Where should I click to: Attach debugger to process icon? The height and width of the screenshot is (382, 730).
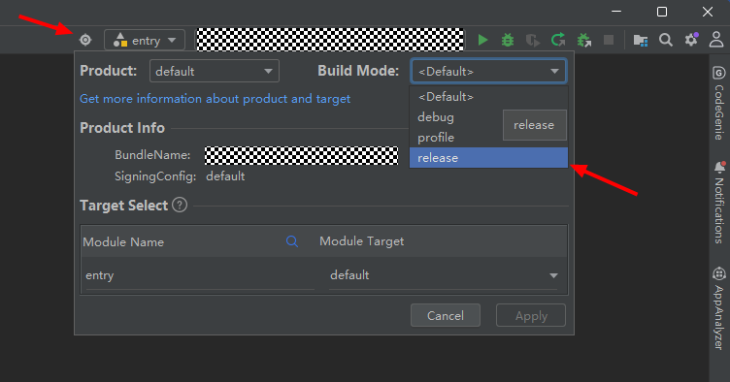[583, 40]
